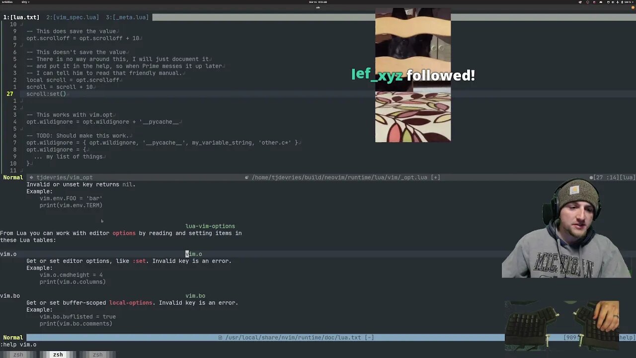Follow the 'local-options' help link
Image resolution: width=636 pixels, height=358 pixels.
coord(131,303)
